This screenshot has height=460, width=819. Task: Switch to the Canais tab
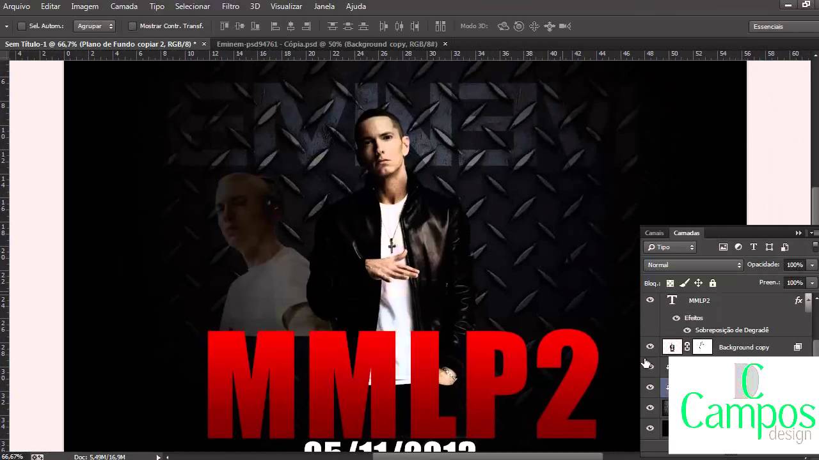tap(654, 233)
